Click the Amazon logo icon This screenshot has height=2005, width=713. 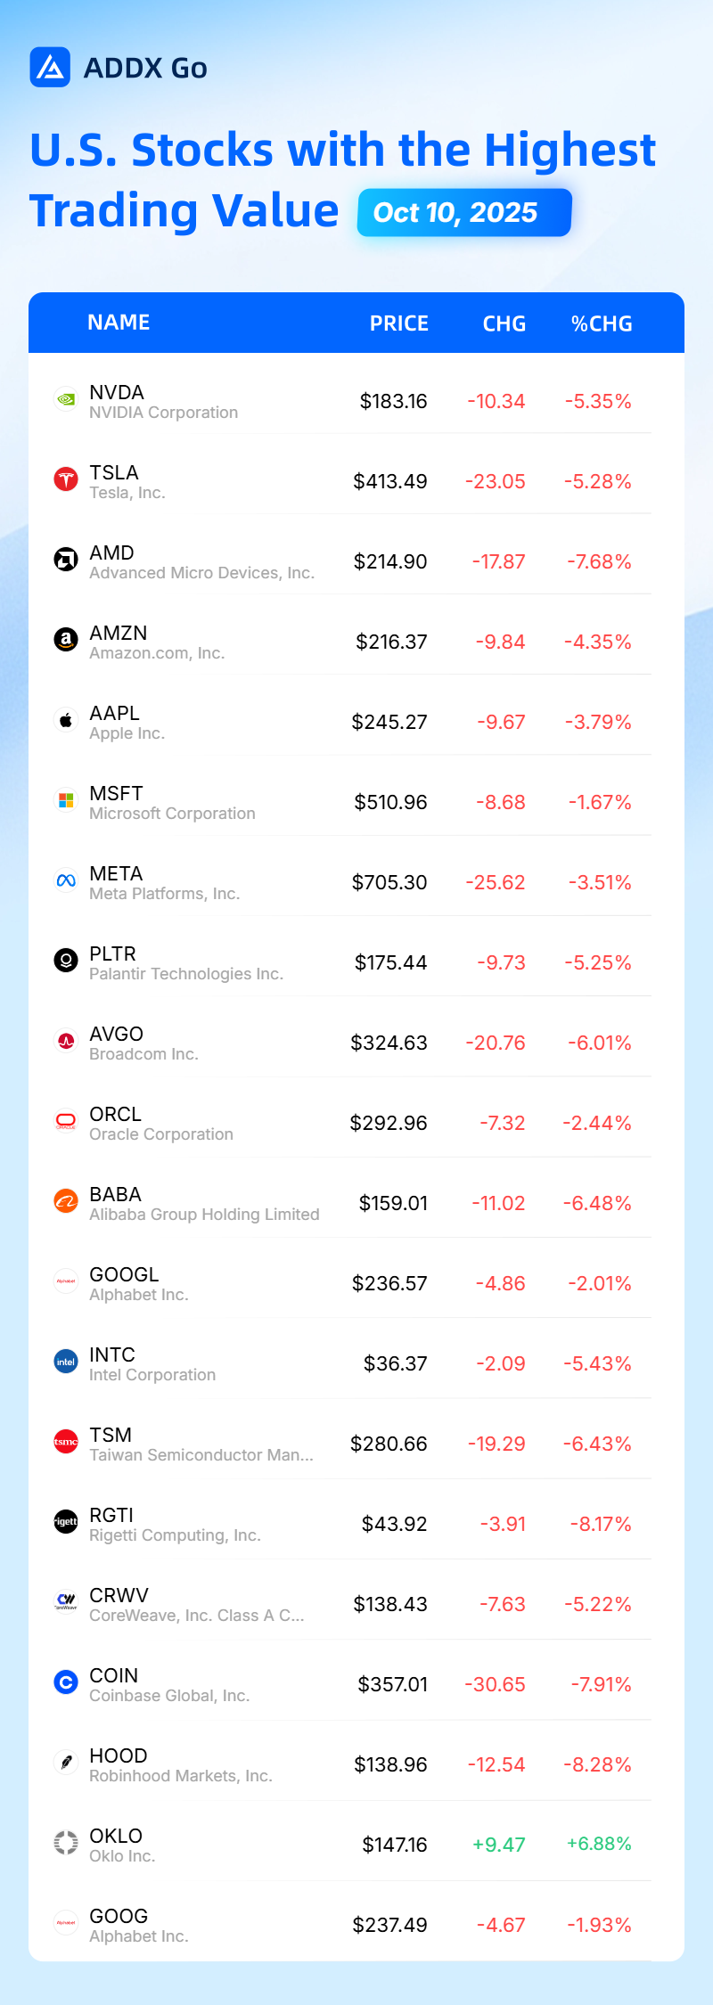coord(66,640)
